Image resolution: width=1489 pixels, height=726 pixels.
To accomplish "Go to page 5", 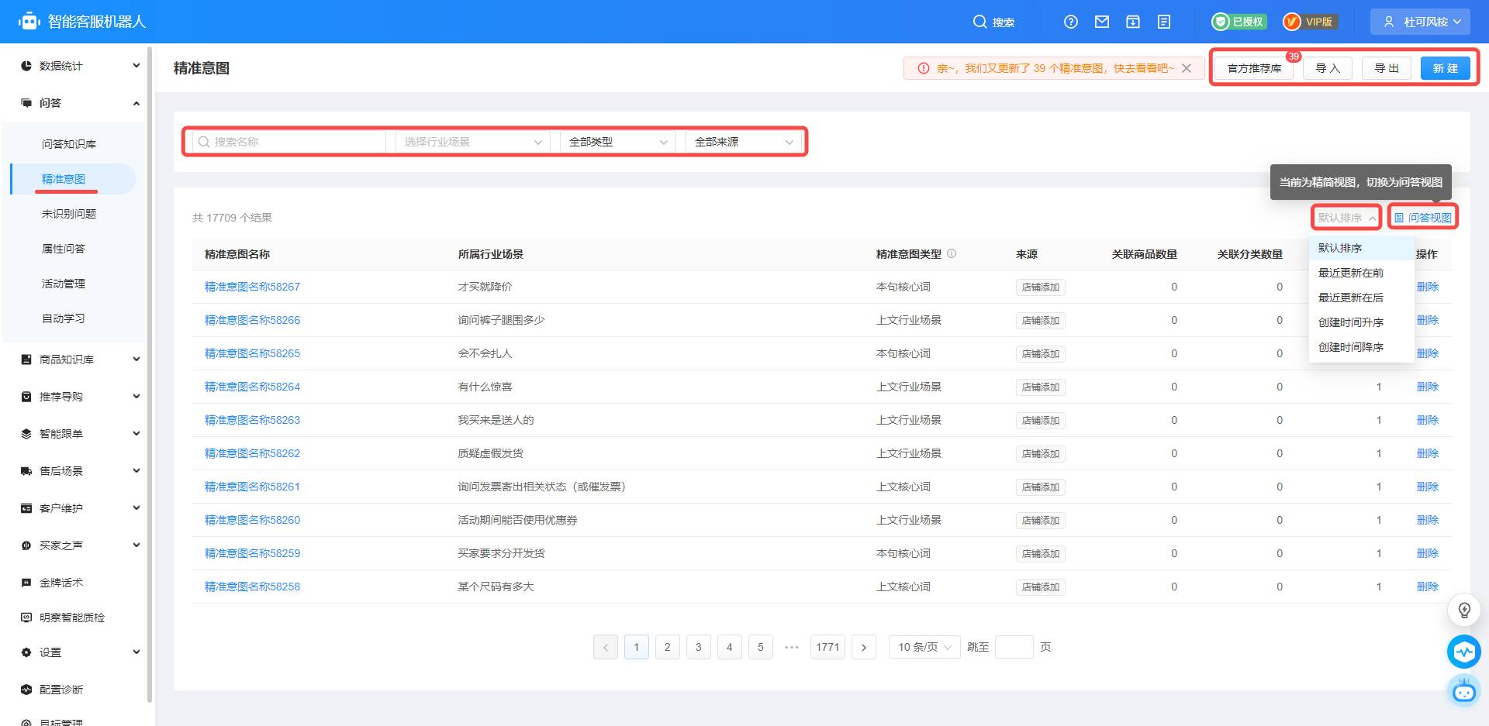I will click(x=760, y=647).
